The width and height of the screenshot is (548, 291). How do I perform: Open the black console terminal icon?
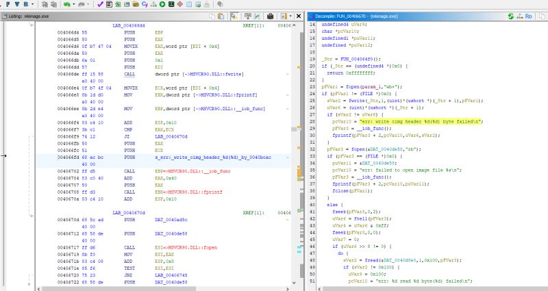tap(171, 5)
